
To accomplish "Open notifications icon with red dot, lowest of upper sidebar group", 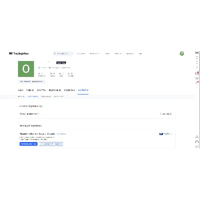I will [x=197, y=82].
